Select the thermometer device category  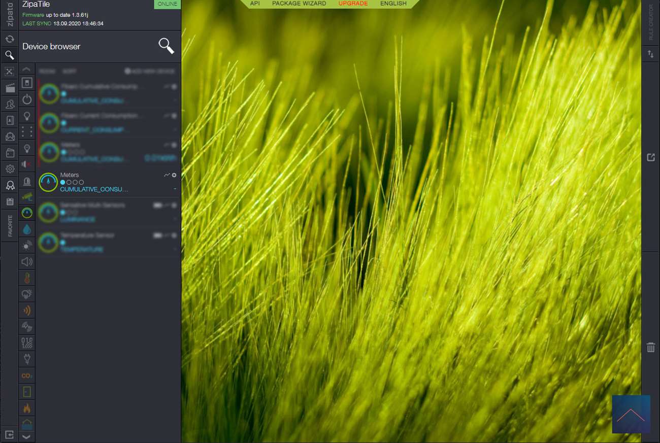(x=27, y=278)
